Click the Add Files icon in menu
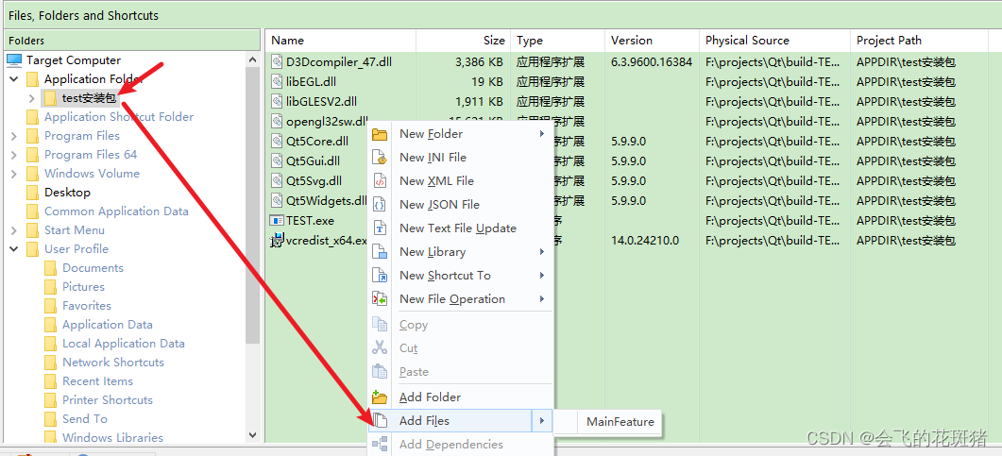This screenshot has height=456, width=1002. (x=380, y=421)
